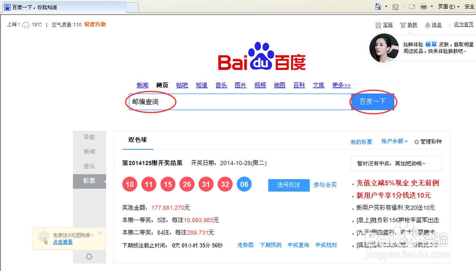Click the red lottery ball 26
Image resolution: width=476 pixels, height=271 pixels.
point(187,184)
